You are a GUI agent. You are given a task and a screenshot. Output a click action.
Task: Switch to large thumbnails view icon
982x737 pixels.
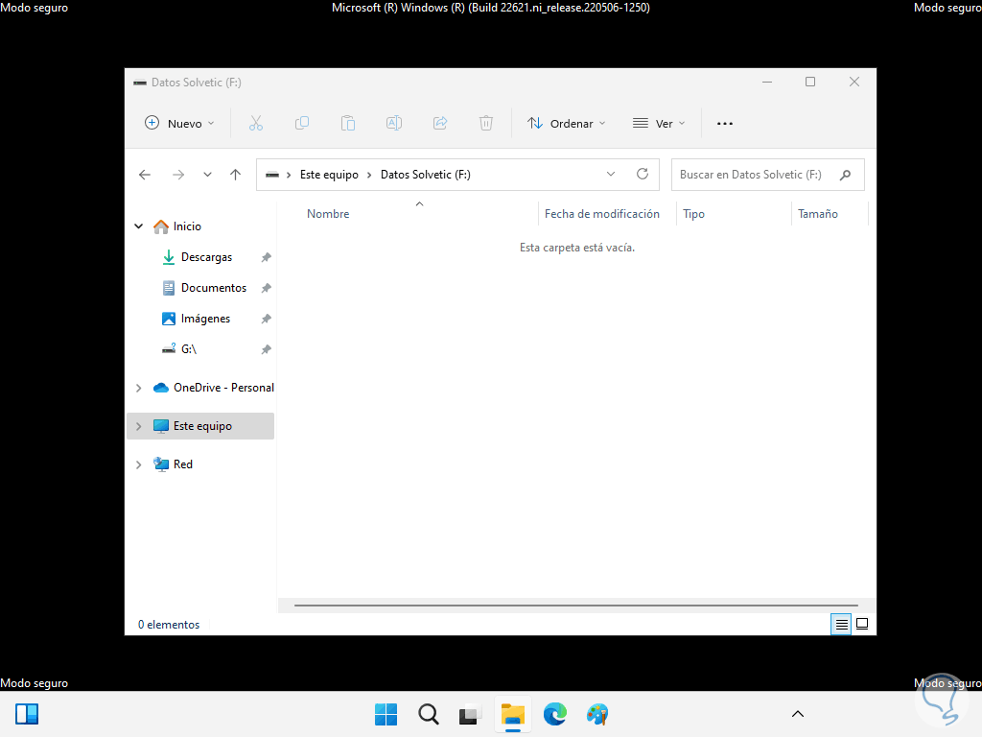(x=862, y=624)
